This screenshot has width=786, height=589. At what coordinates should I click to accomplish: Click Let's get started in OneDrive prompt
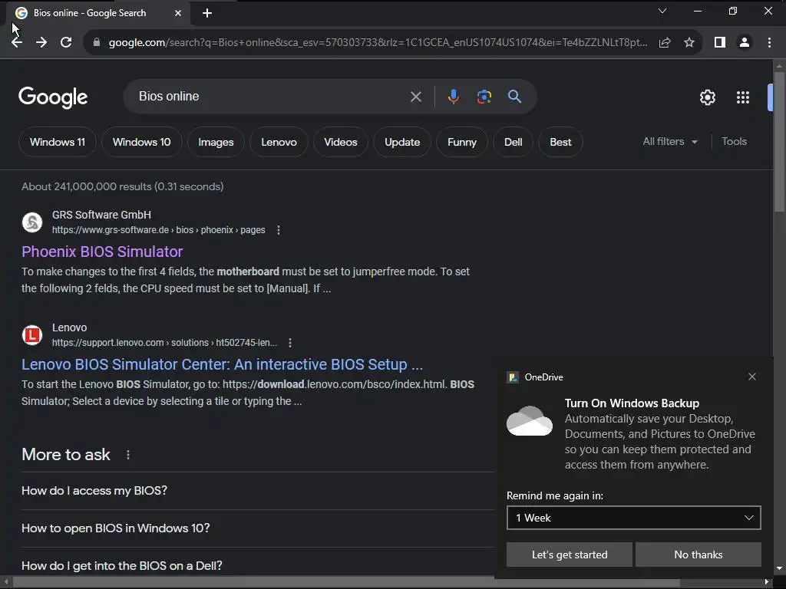[570, 554]
